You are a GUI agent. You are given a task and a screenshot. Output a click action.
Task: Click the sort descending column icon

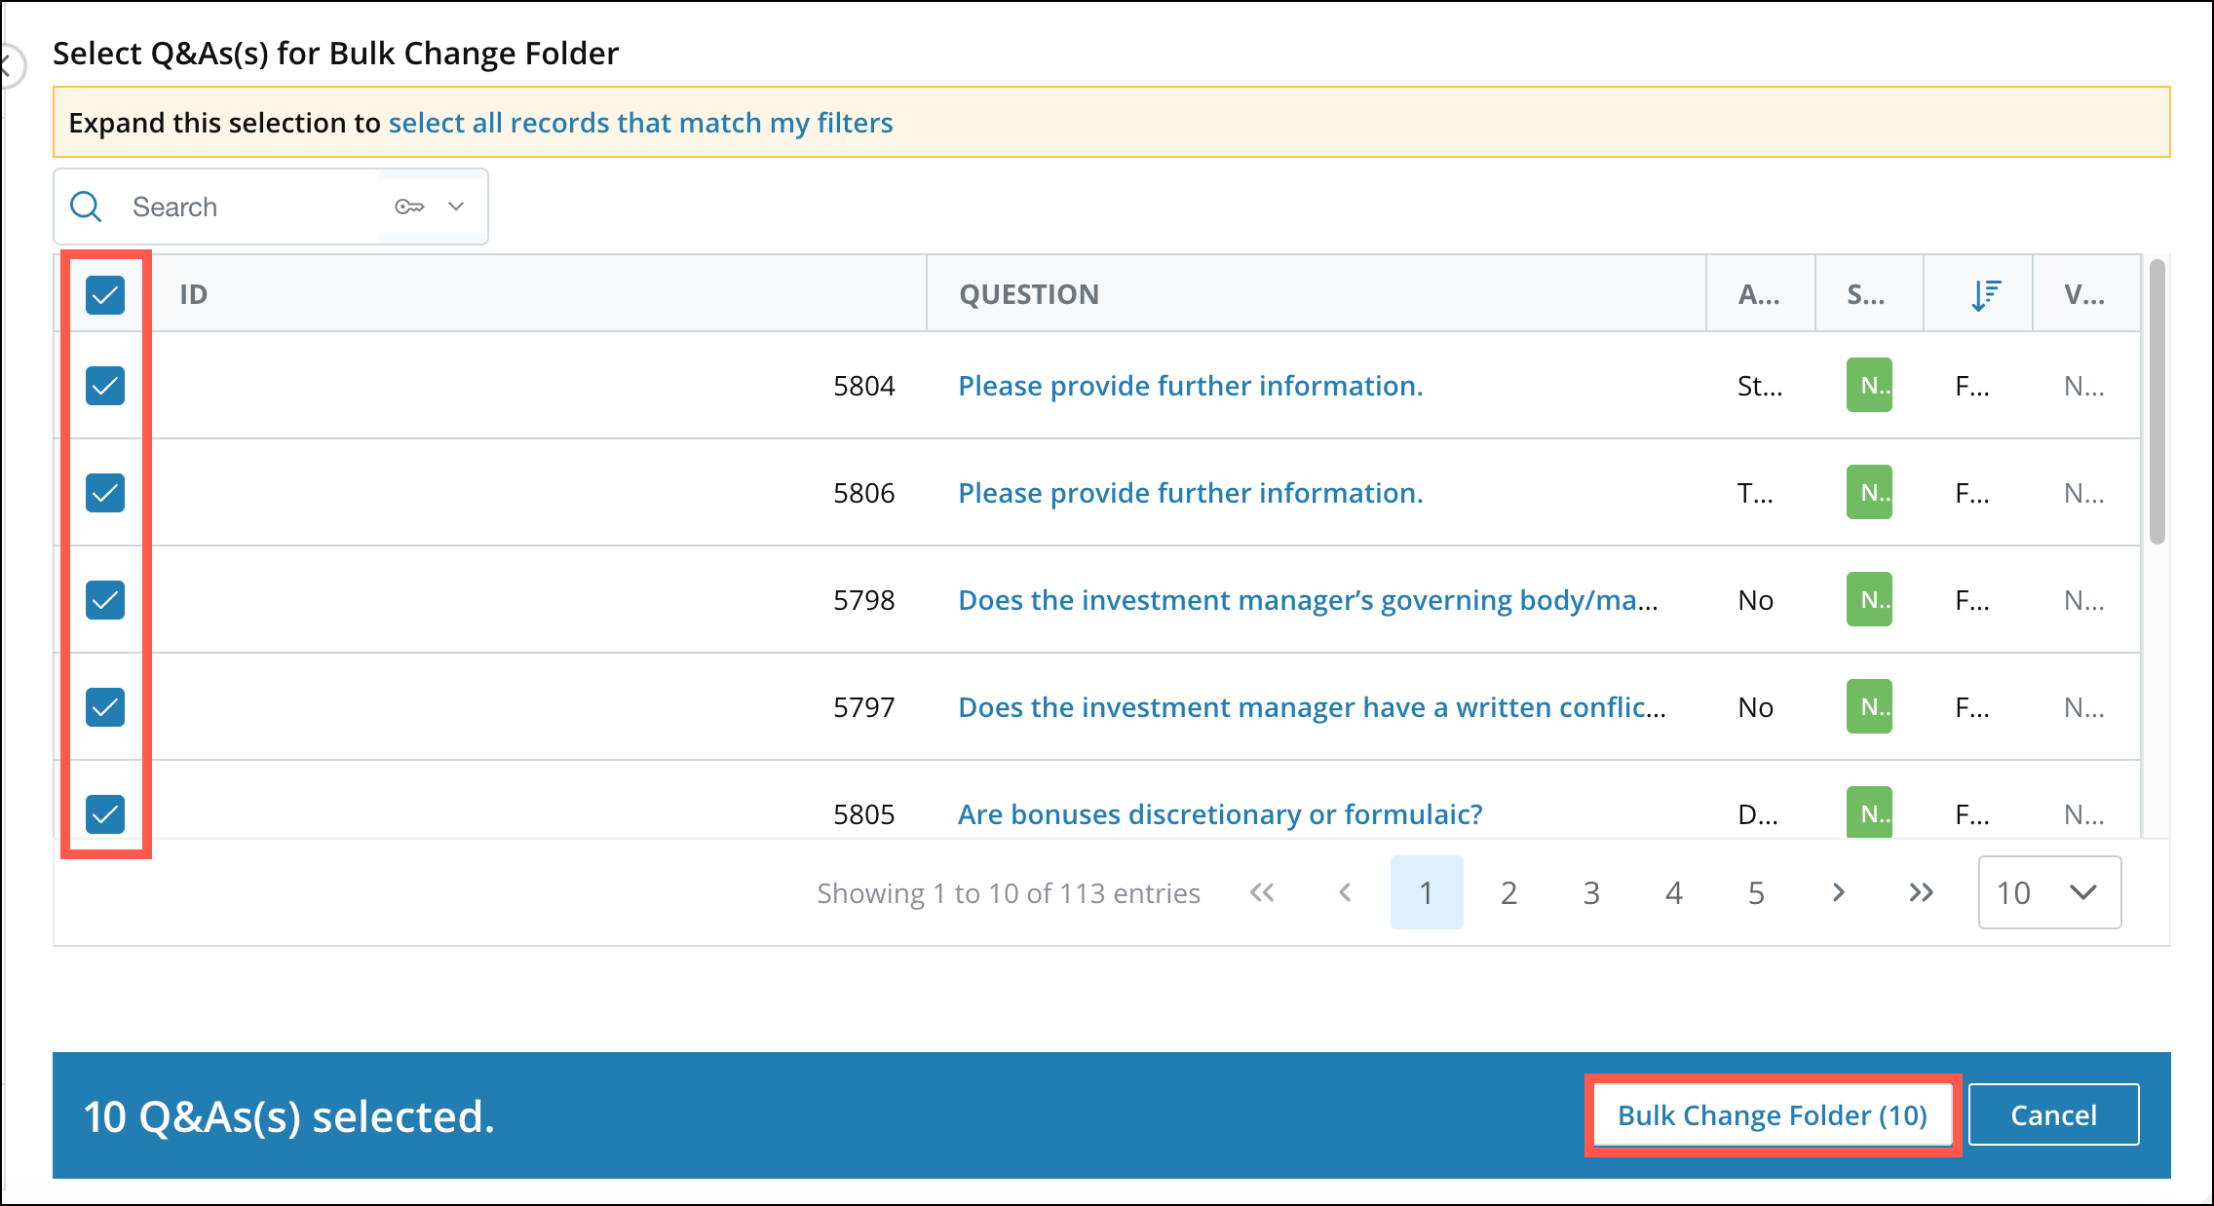point(1985,294)
